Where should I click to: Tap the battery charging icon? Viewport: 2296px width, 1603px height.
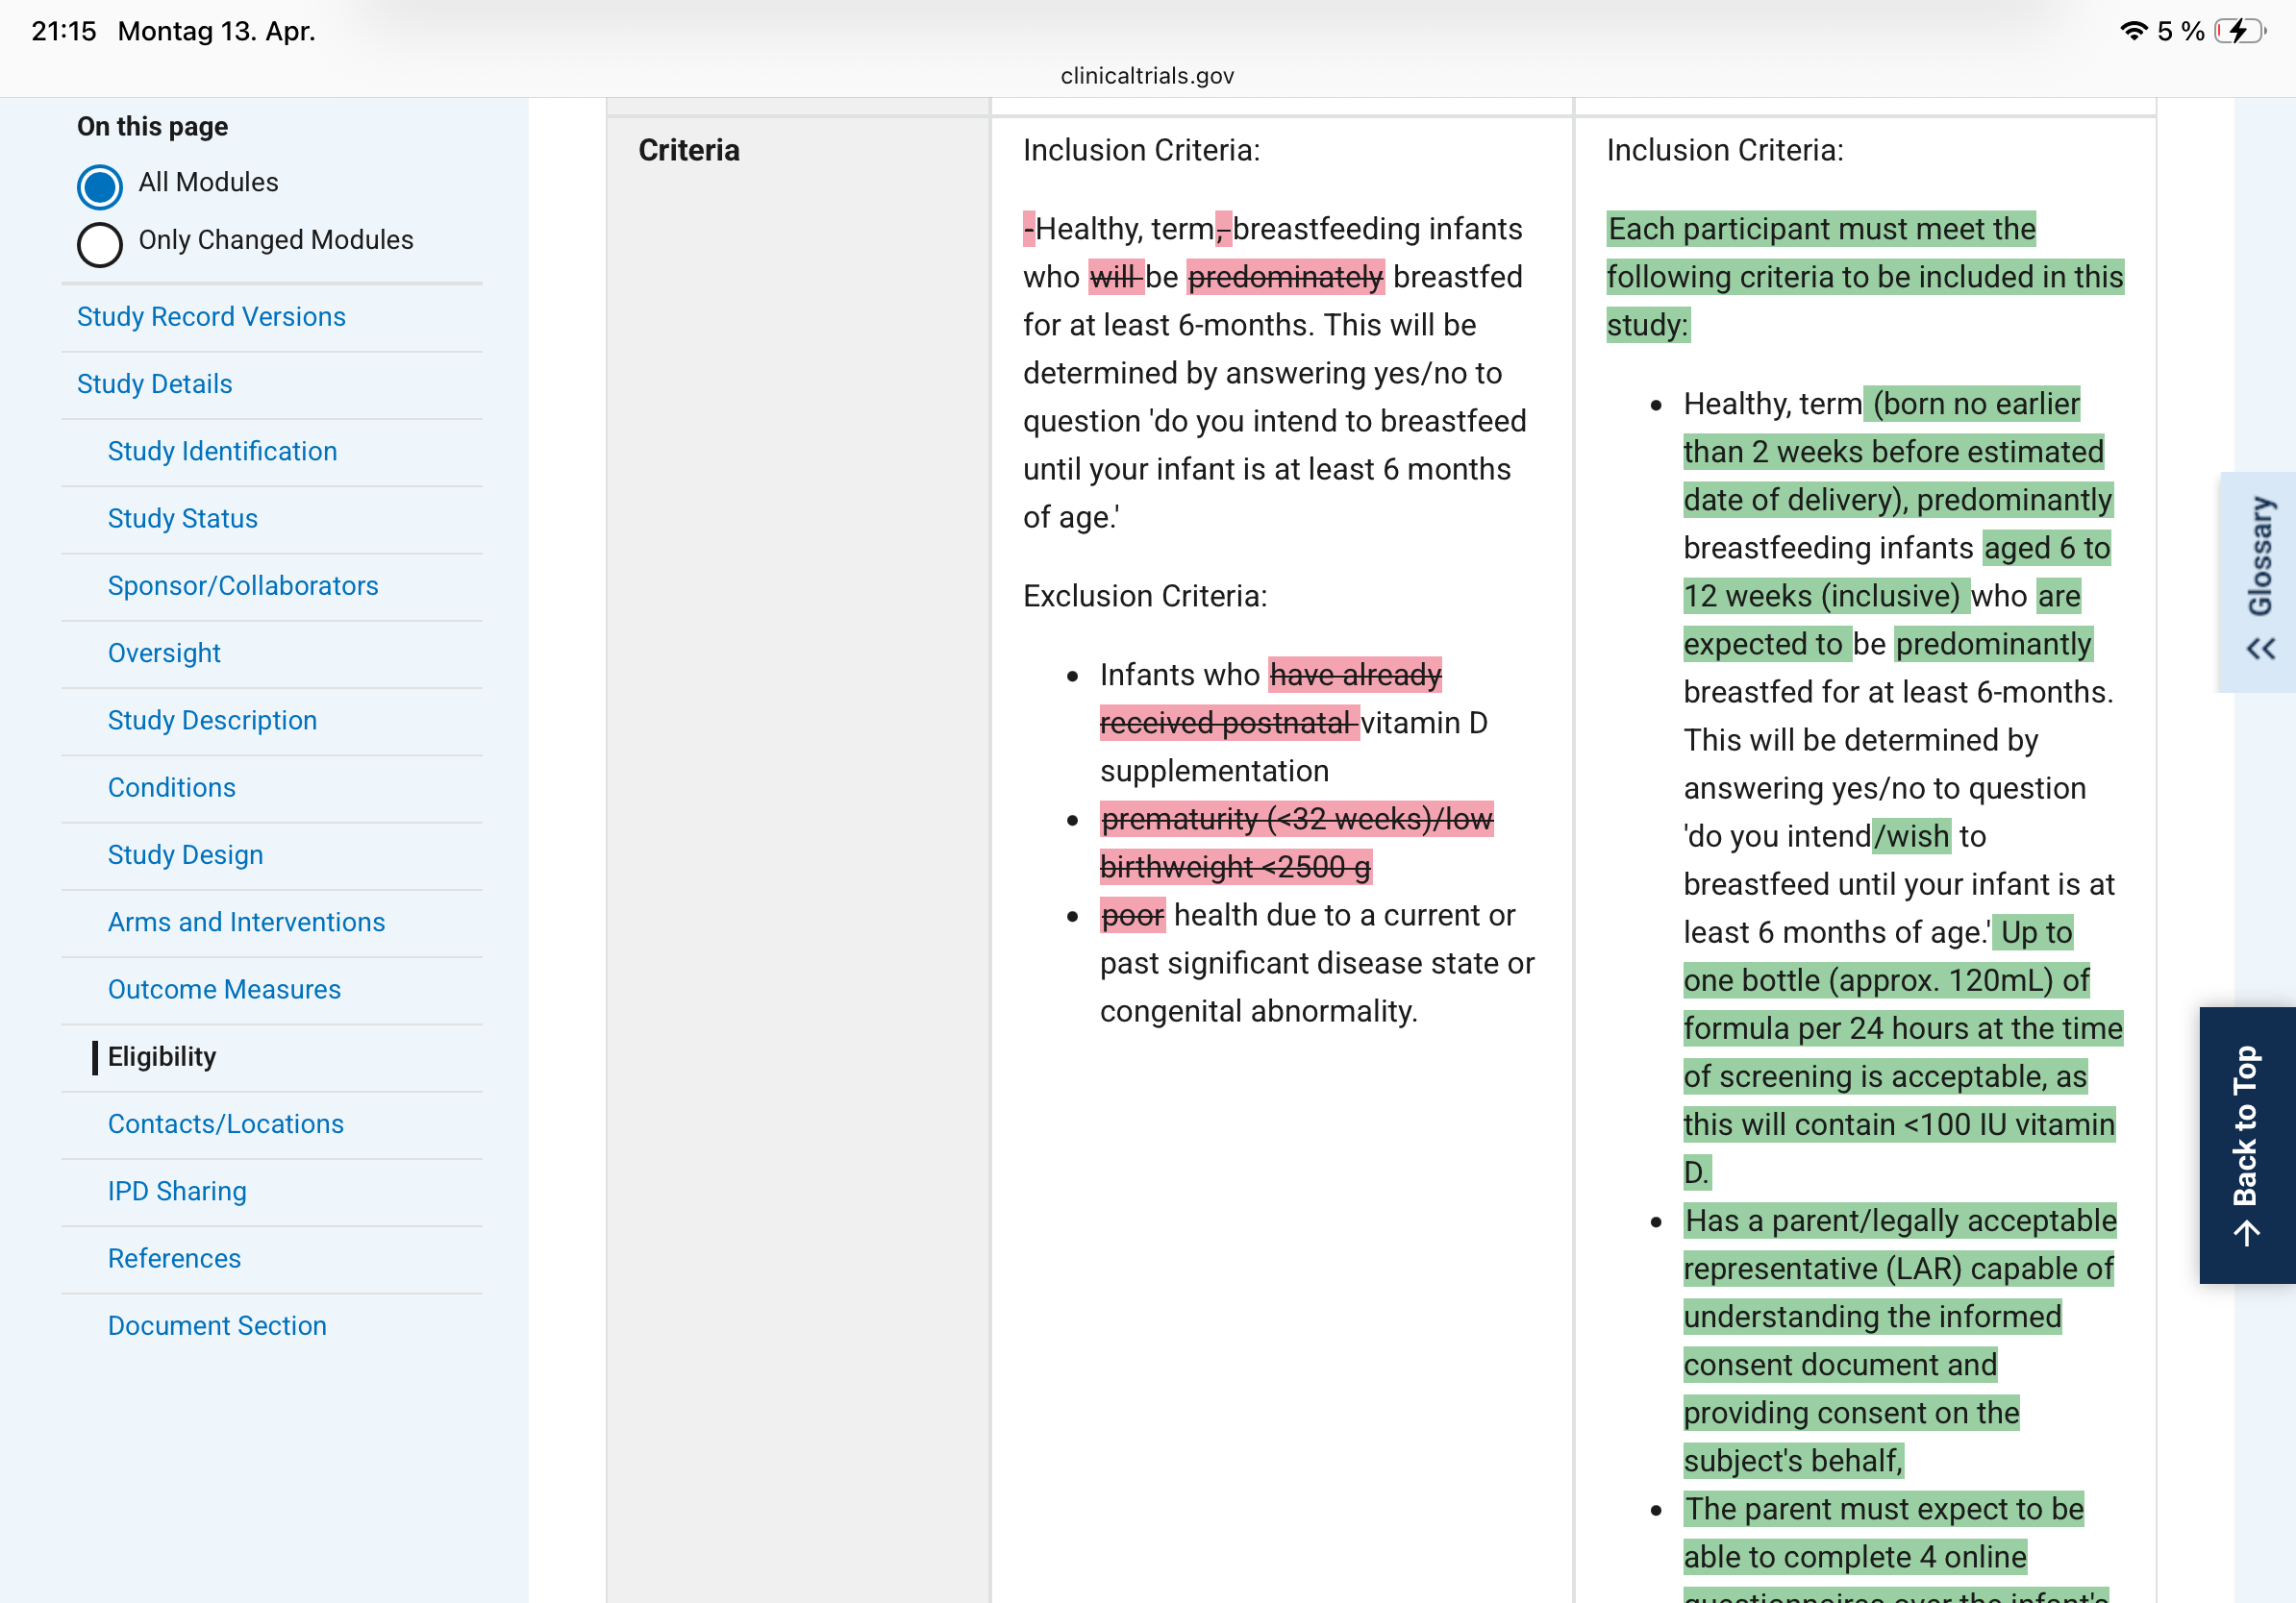point(2239,31)
